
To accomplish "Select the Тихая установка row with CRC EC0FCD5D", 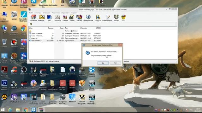I will tap(65, 36).
